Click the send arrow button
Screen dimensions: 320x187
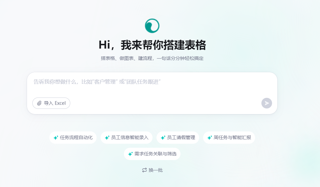coord(266,103)
